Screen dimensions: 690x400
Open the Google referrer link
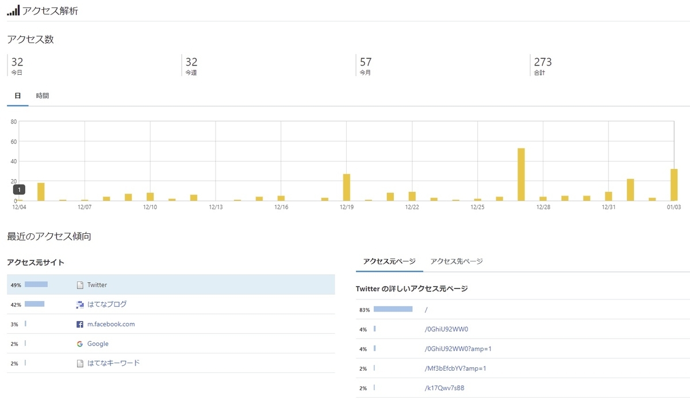(x=98, y=344)
